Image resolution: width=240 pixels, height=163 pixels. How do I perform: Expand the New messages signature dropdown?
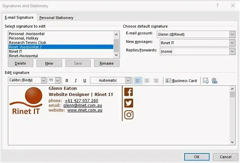(232, 43)
